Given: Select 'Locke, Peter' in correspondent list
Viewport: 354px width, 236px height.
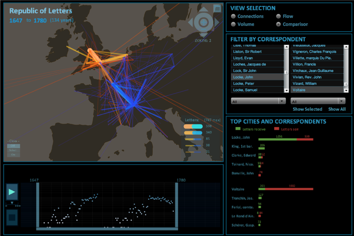Looking at the screenshot, I should point(257,84).
